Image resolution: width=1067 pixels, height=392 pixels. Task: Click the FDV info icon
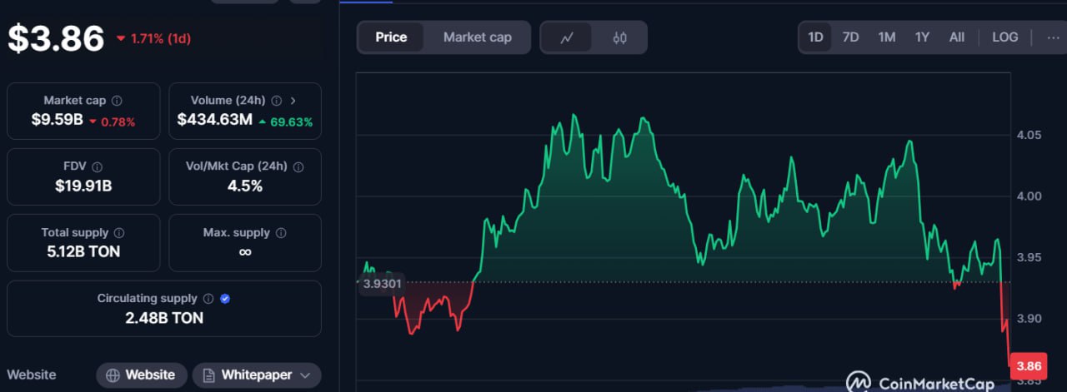coord(98,166)
